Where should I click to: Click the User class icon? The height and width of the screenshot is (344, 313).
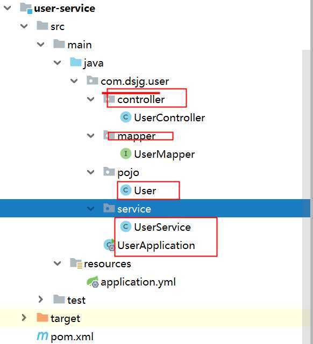click(126, 190)
